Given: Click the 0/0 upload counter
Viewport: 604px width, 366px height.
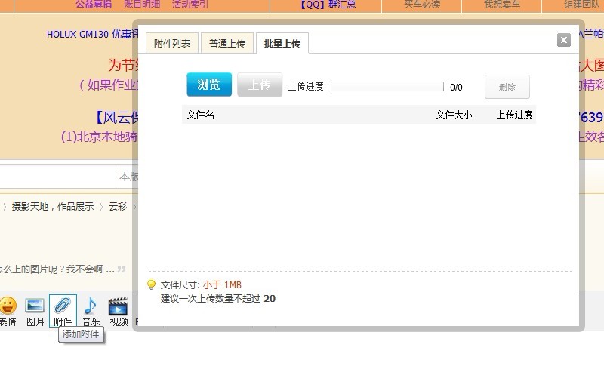Looking at the screenshot, I should [456, 87].
